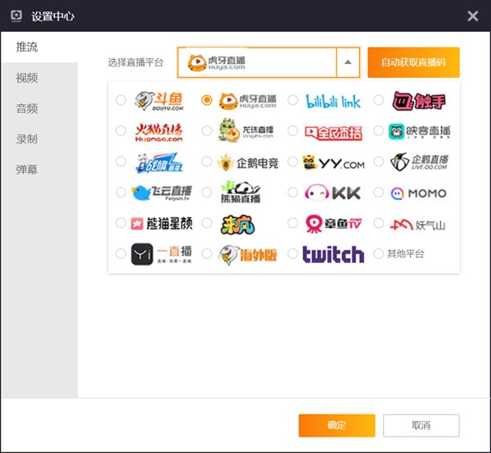Close the 设置中心 window
Viewport: 491px width, 453px height.
pyautogui.click(x=472, y=16)
